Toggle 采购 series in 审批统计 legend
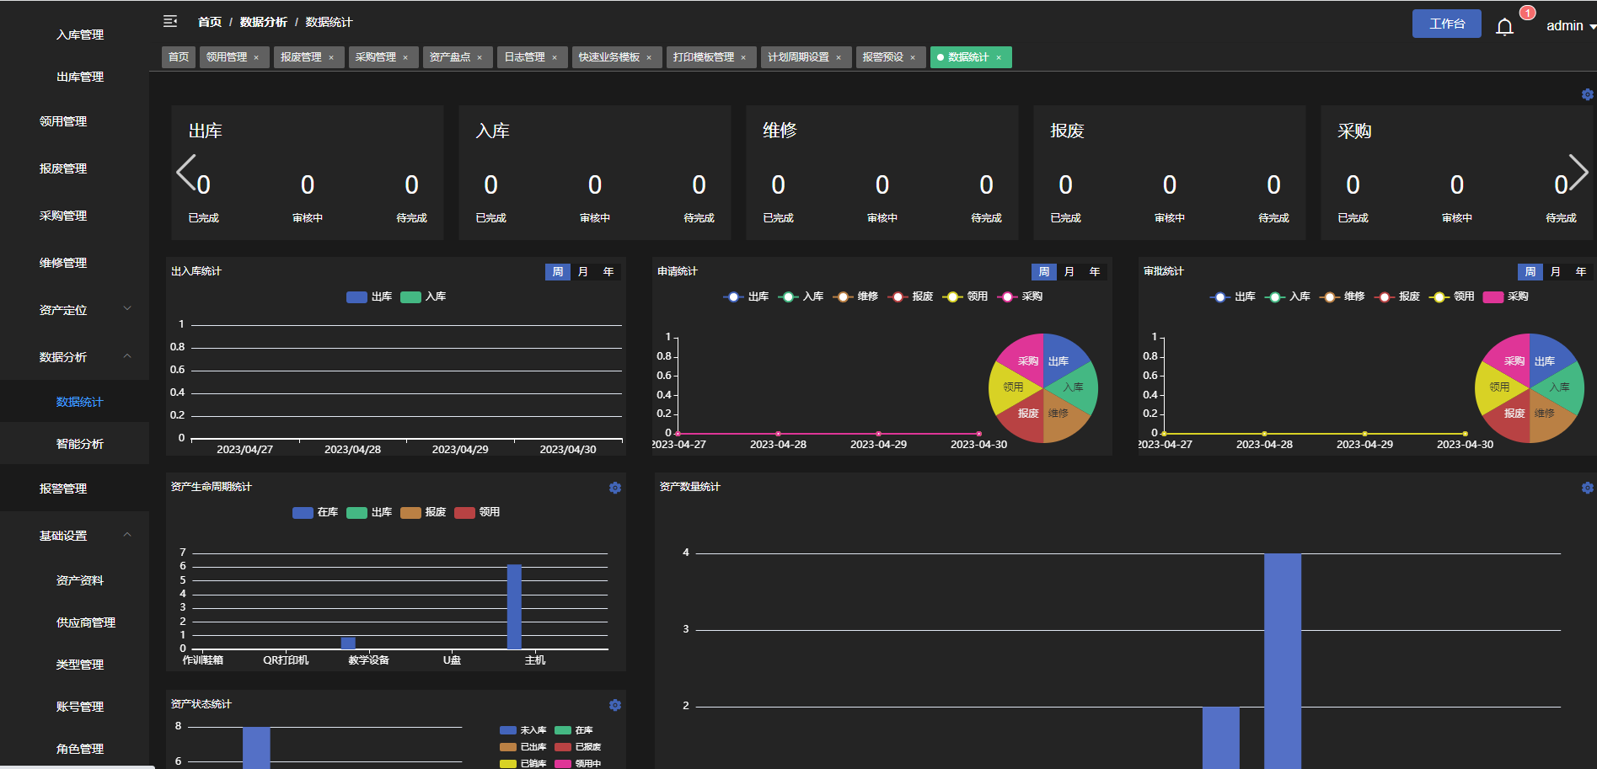1597x769 pixels. click(1506, 296)
